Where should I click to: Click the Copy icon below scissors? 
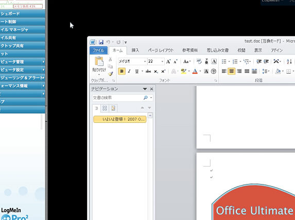pos(110,66)
